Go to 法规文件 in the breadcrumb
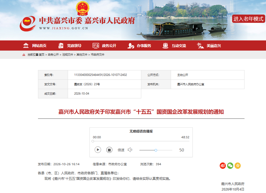The height and width of the screenshot is (193, 266). pyautogui.click(x=67, y=54)
